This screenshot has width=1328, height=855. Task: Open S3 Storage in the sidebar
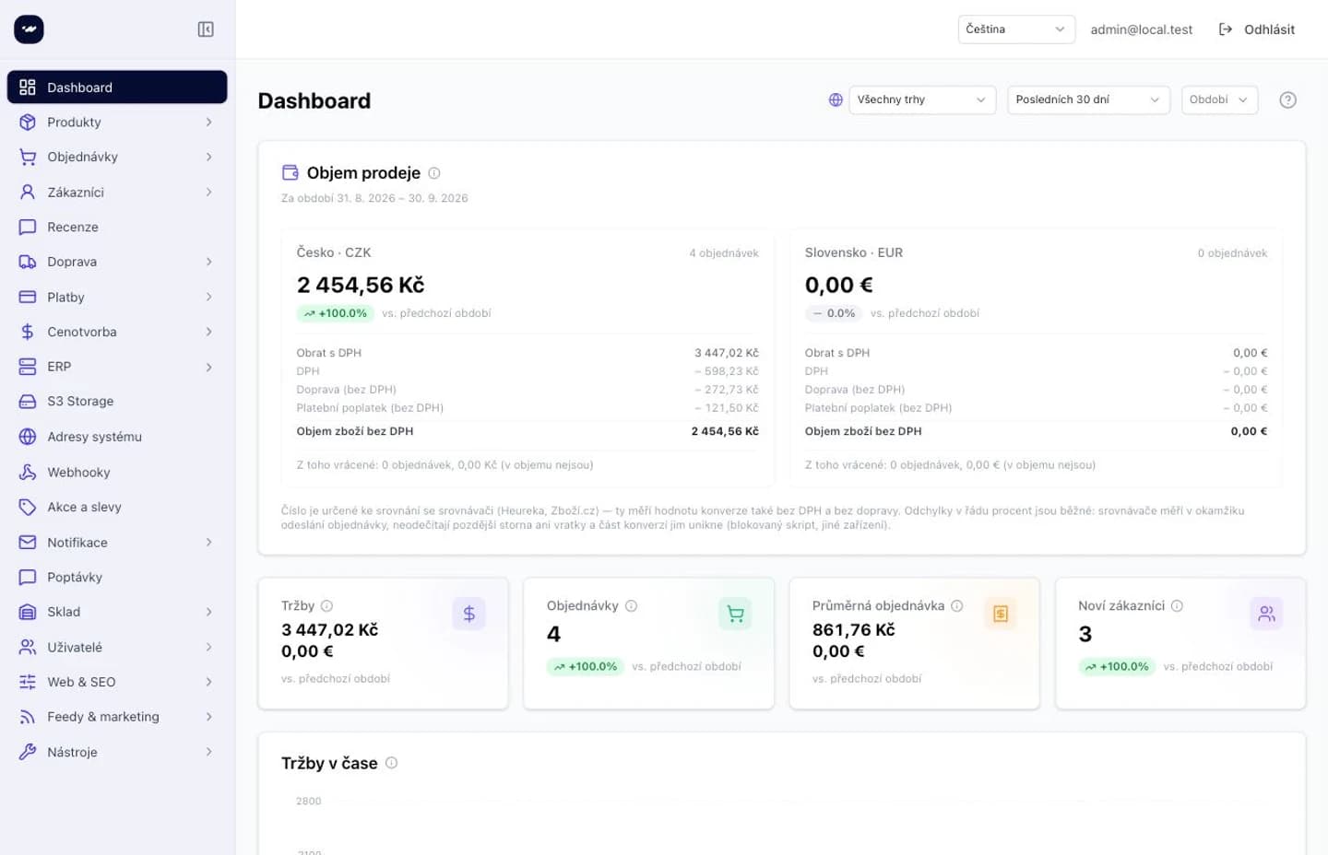click(117, 402)
